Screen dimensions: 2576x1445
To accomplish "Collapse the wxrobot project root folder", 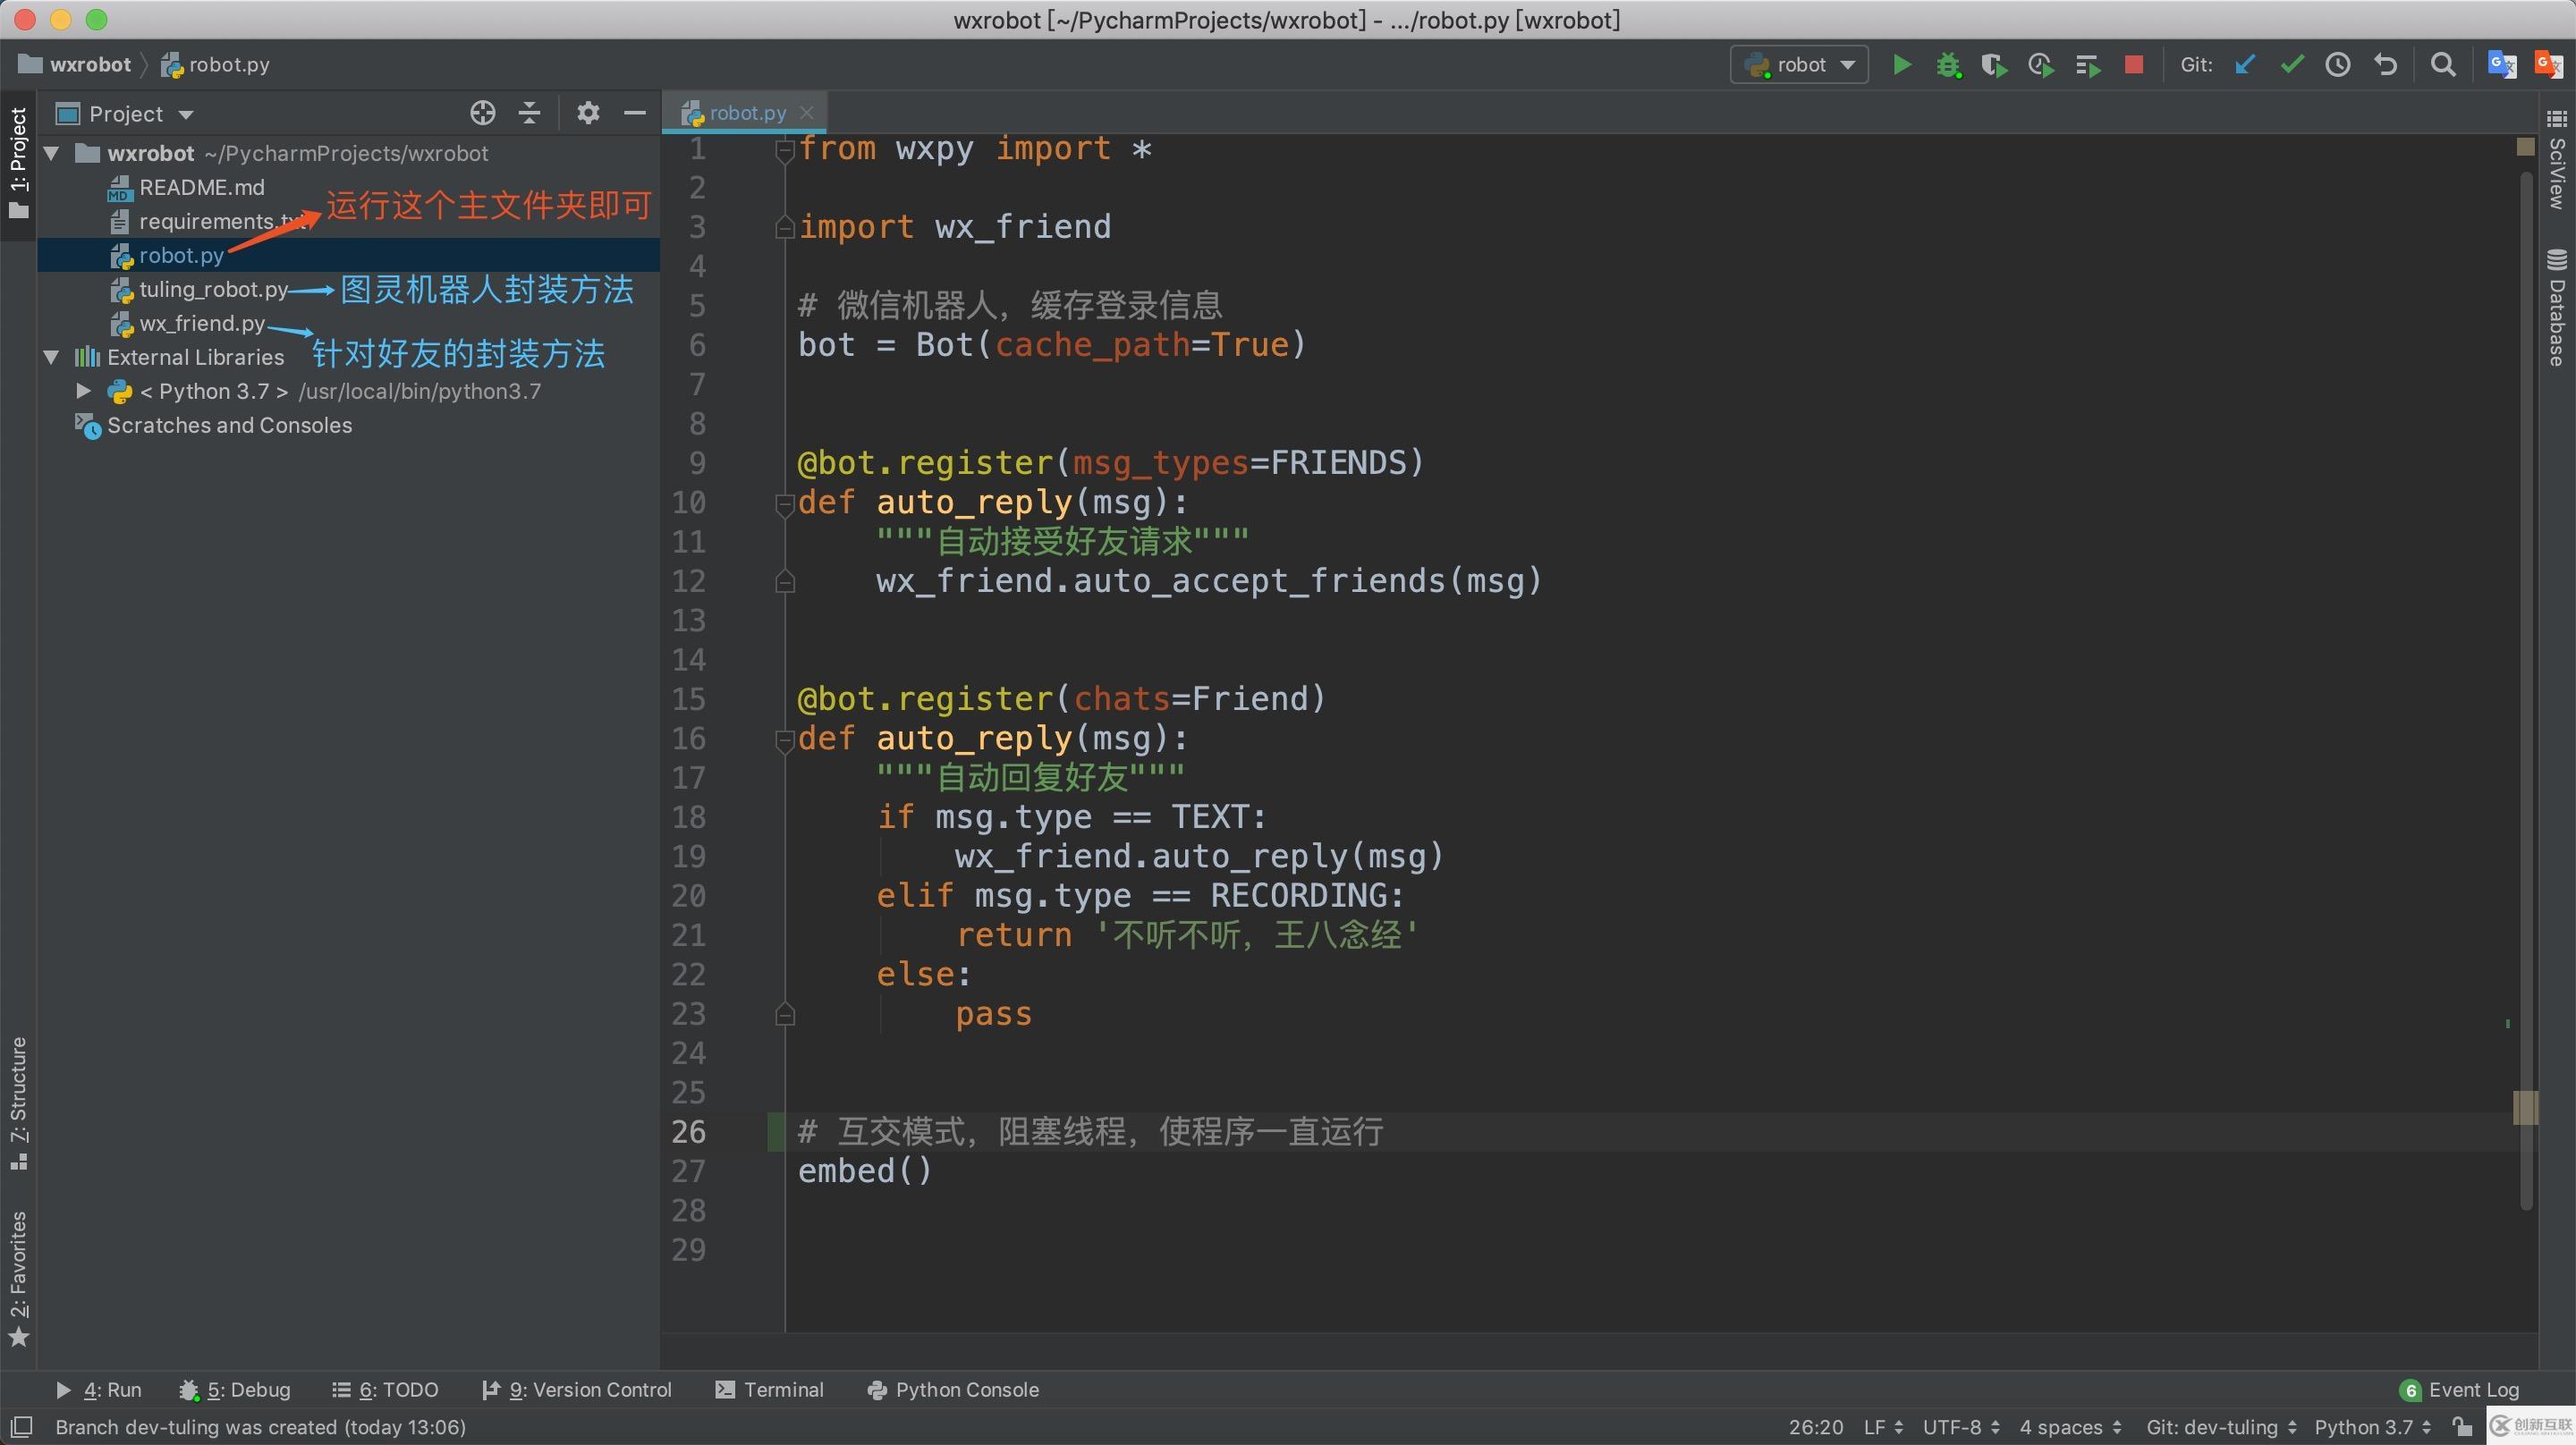I will coord(52,153).
